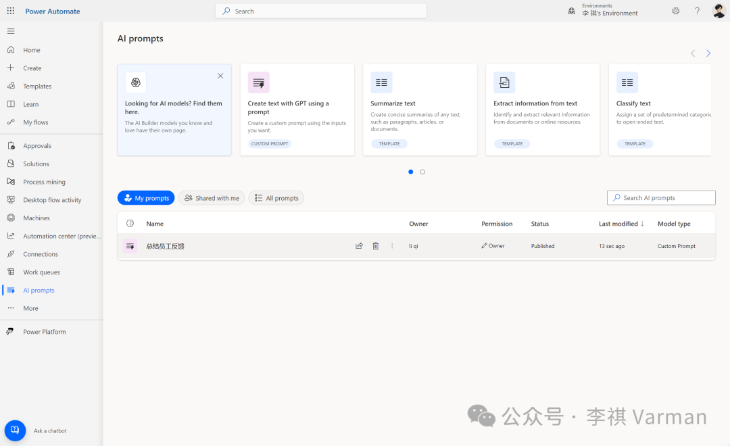
Task: Switch to My prompts tab
Action: (146, 198)
